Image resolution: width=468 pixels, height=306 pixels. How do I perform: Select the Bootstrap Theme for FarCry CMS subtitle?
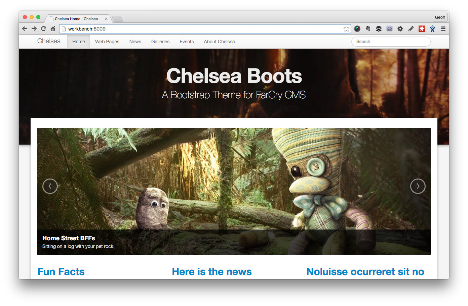(x=234, y=95)
